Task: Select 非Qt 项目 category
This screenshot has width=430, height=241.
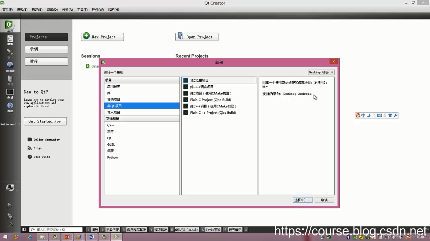Action: [142, 106]
